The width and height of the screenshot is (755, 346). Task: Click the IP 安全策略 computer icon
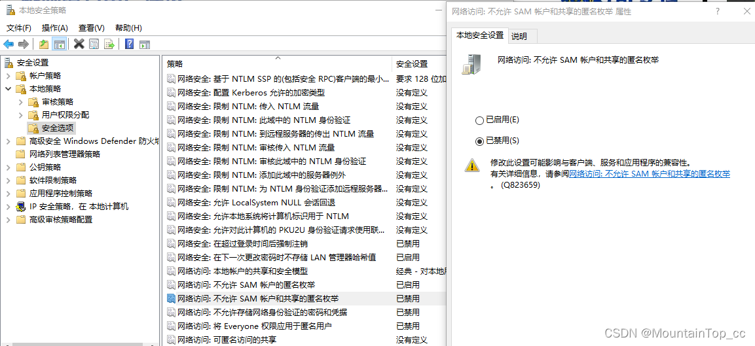click(x=21, y=207)
